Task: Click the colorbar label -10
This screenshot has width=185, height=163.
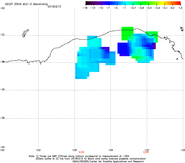Action: coord(101,8)
